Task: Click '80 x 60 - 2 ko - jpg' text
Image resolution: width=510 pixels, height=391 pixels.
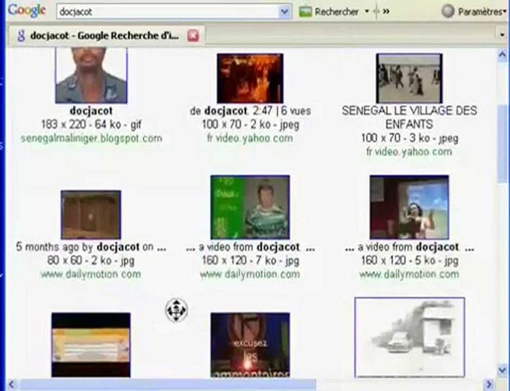Action: click(91, 261)
